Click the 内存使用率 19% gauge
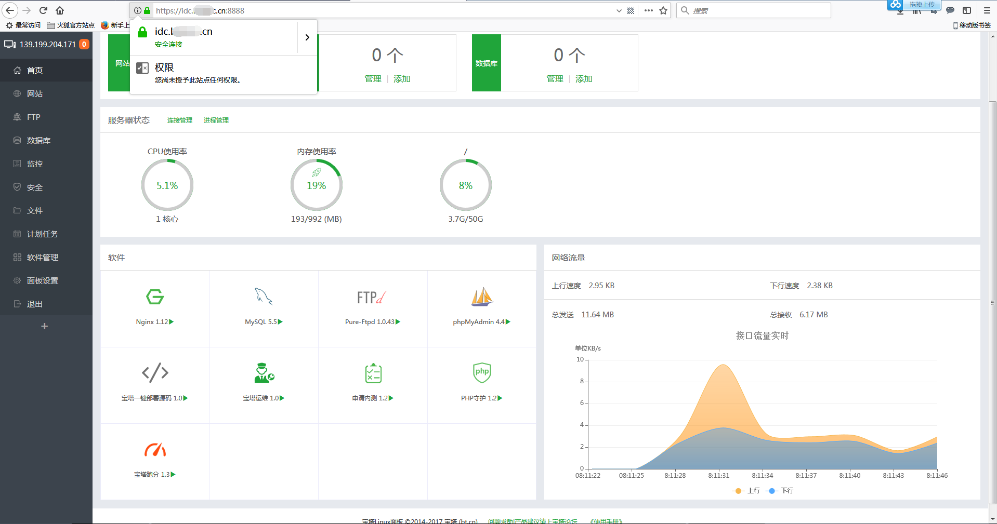 coord(317,185)
